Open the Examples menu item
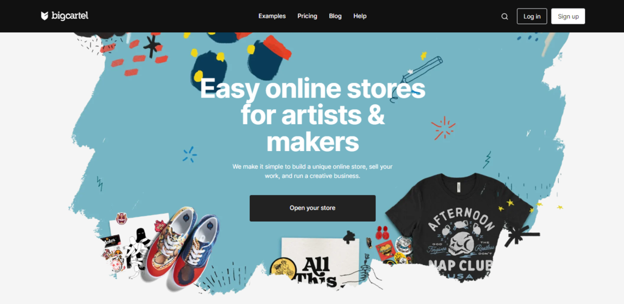Image resolution: width=624 pixels, height=304 pixels. coord(272,16)
